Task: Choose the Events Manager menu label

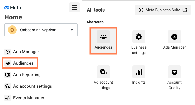Action: (29, 98)
